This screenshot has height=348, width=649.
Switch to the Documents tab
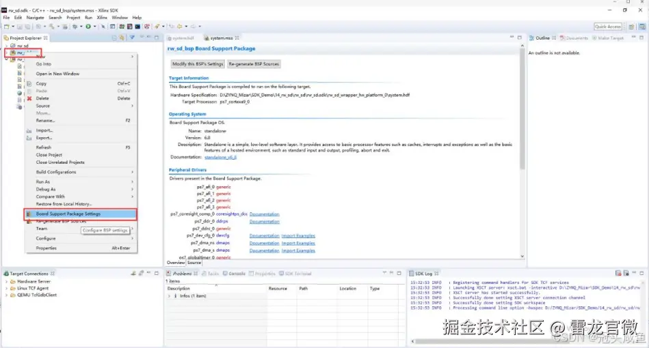[x=574, y=38]
